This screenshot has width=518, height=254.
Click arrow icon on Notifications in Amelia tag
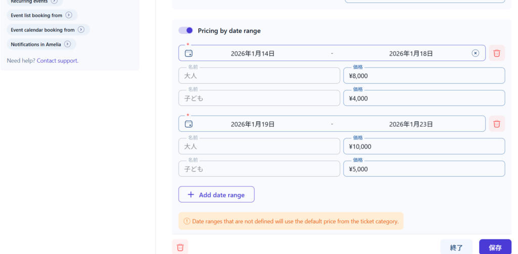[67, 44]
